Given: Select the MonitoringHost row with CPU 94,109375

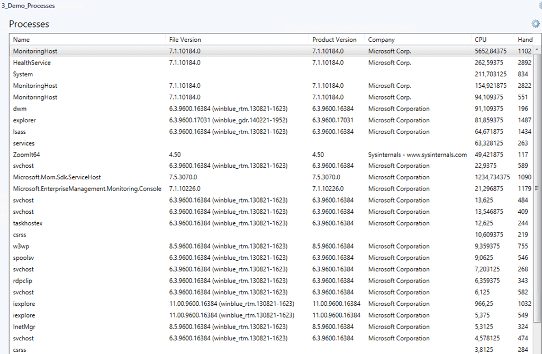Looking at the screenshot, I should click(272, 97).
